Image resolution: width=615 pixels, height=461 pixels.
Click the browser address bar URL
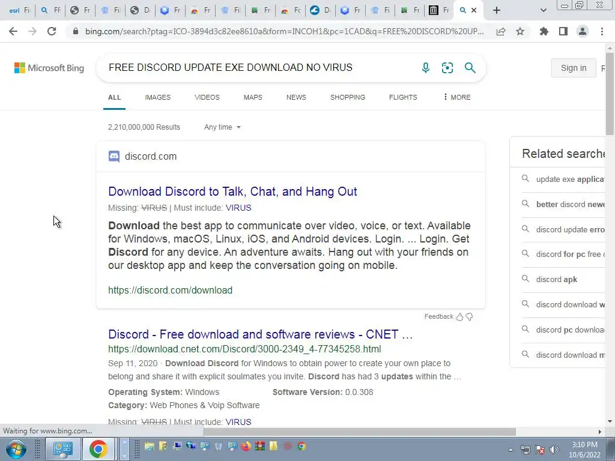284,31
